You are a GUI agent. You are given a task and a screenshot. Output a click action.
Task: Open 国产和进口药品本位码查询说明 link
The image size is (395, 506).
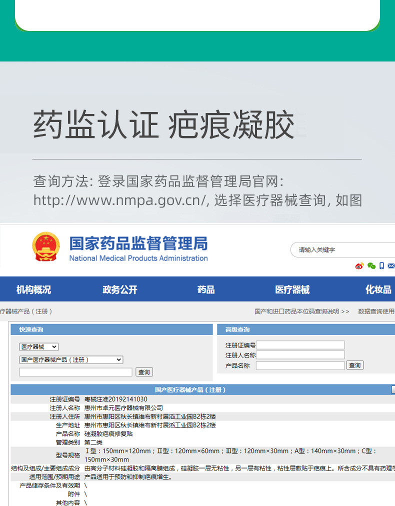pos(301,311)
